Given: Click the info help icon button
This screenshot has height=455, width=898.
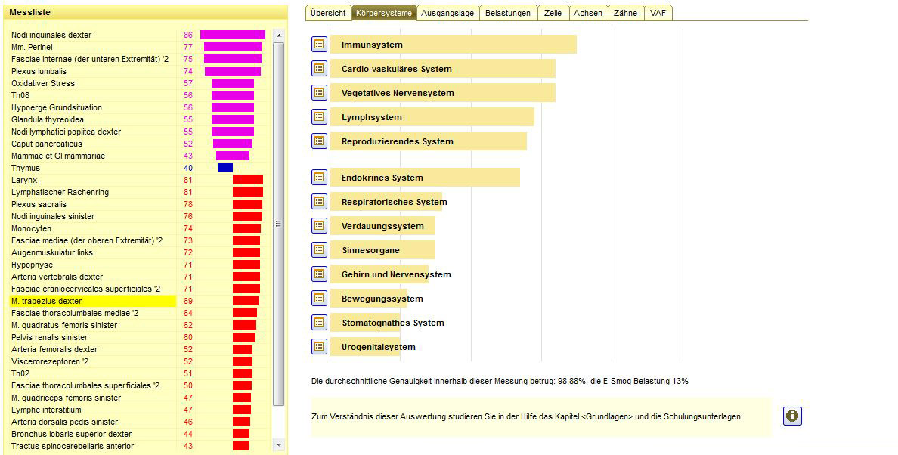Looking at the screenshot, I should click(792, 416).
